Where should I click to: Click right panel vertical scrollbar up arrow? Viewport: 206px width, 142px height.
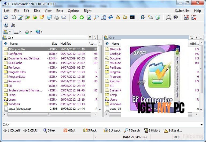(x=201, y=43)
